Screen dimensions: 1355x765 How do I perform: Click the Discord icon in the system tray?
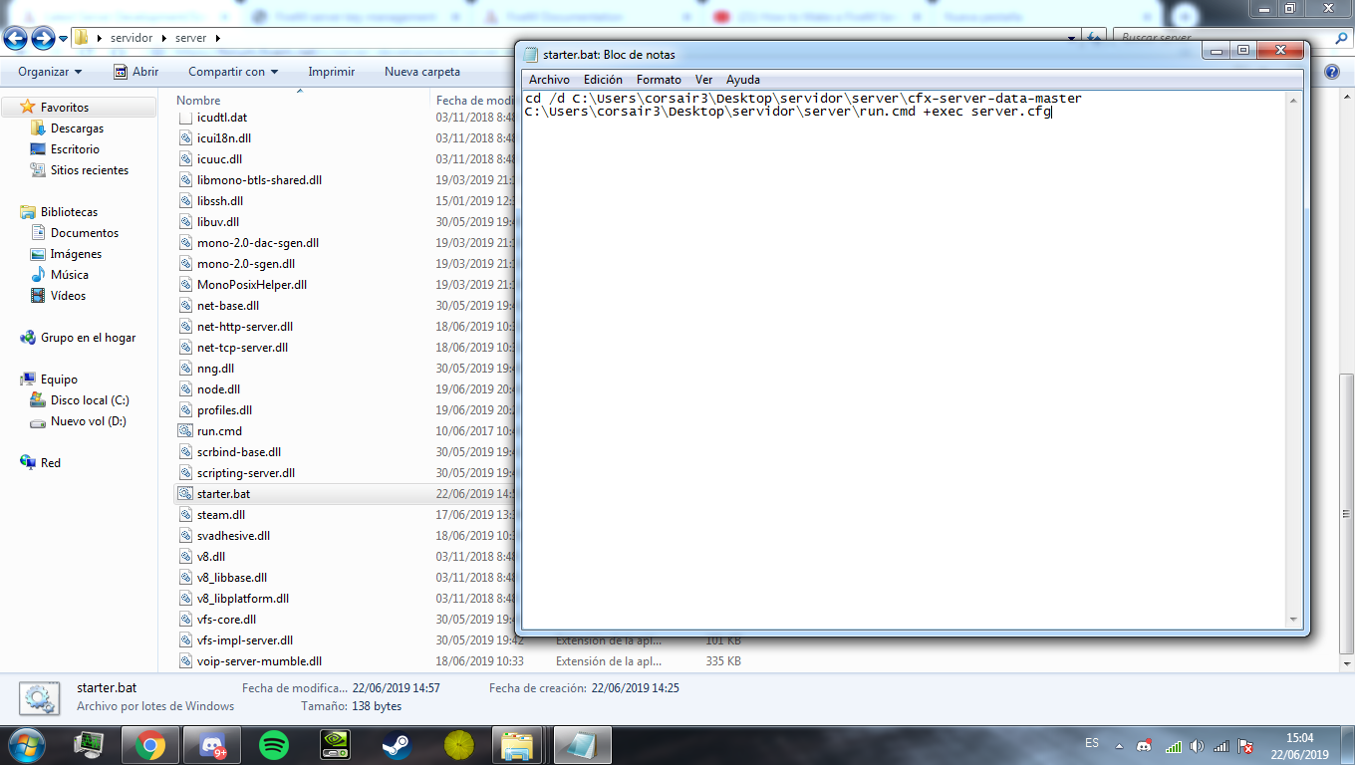tap(1144, 745)
